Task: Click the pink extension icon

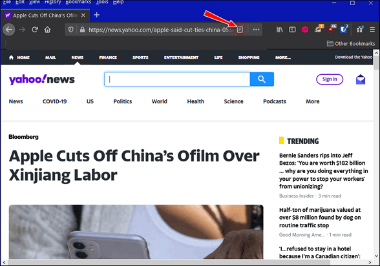Action: (x=305, y=30)
